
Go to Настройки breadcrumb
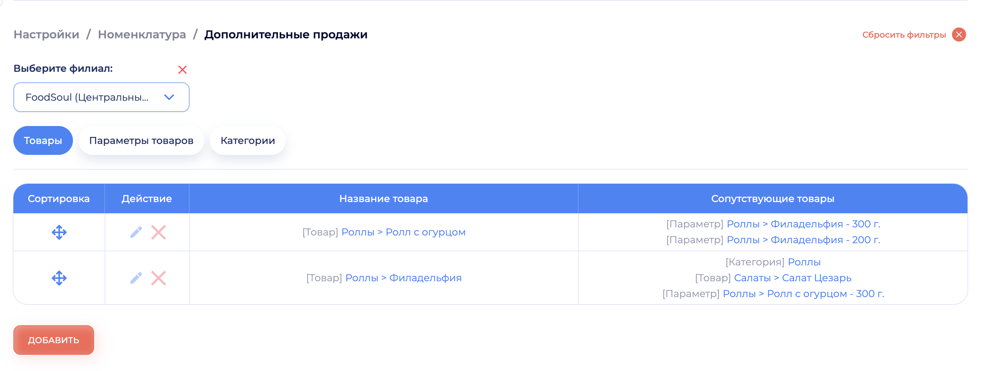pos(46,34)
